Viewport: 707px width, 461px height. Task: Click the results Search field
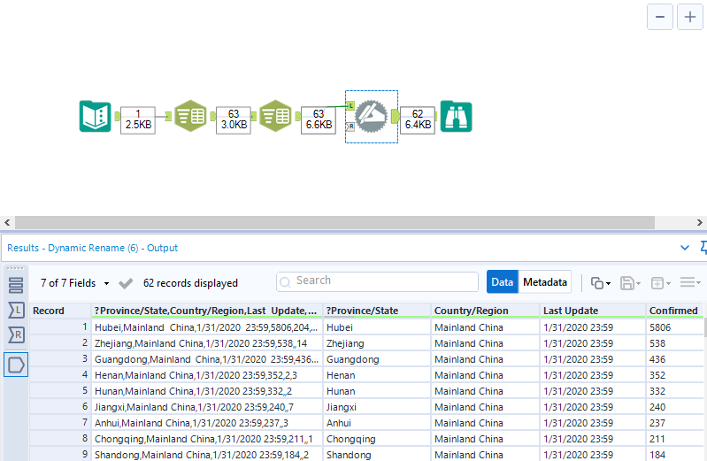point(377,281)
